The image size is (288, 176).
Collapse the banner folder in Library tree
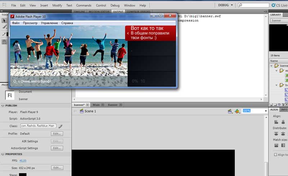click(271, 66)
